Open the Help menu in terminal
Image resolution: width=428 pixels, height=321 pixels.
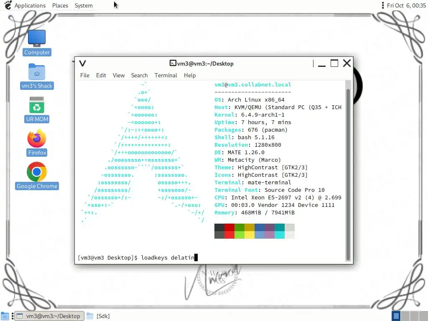(x=190, y=75)
